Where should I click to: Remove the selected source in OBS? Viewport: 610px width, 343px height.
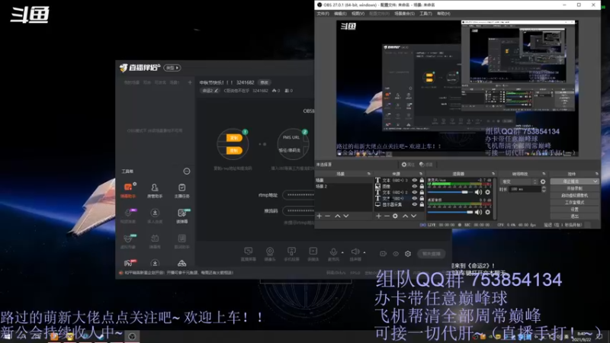(387, 216)
